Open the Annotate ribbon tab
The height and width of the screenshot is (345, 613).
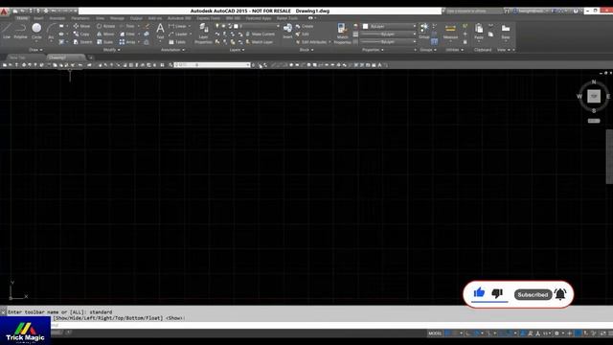tap(57, 18)
